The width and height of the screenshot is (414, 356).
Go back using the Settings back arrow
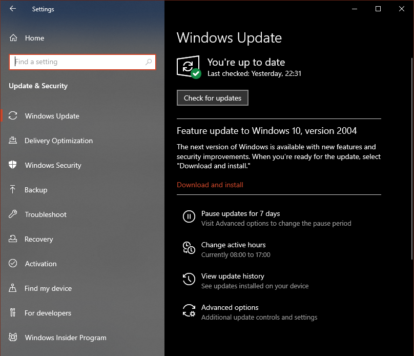pyautogui.click(x=13, y=9)
